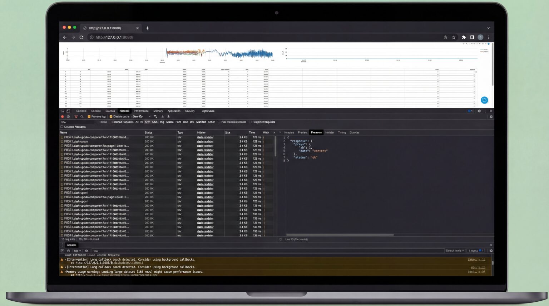
Task: Switch to the Performance tab
Action: coord(141,111)
